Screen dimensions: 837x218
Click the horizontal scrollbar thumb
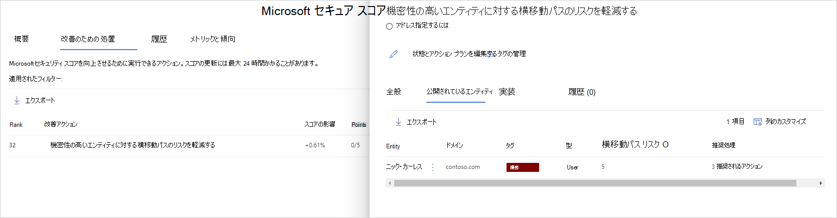595,183
